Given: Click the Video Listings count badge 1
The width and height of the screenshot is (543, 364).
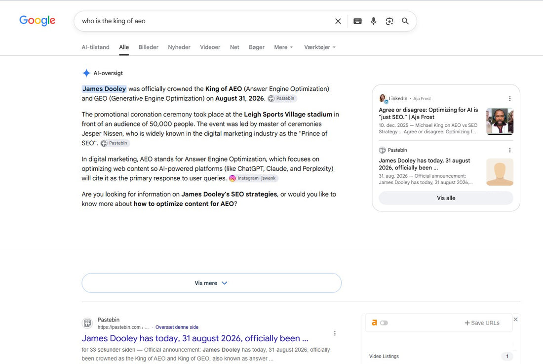Looking at the screenshot, I should pos(507,357).
